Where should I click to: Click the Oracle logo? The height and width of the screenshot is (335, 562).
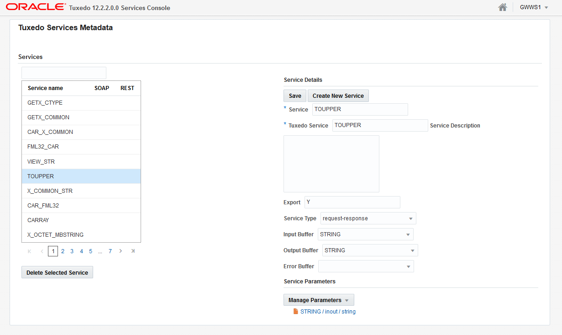coord(36,7)
